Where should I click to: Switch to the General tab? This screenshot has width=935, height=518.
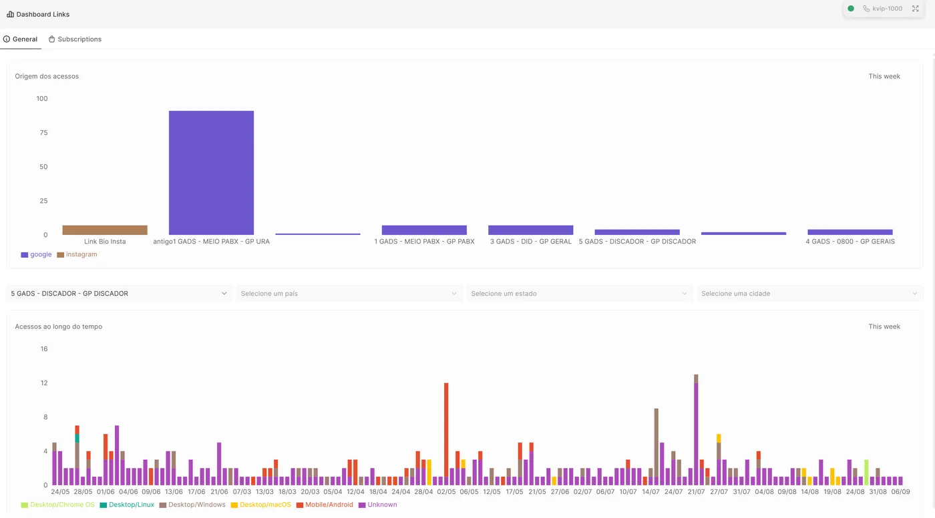(x=21, y=39)
